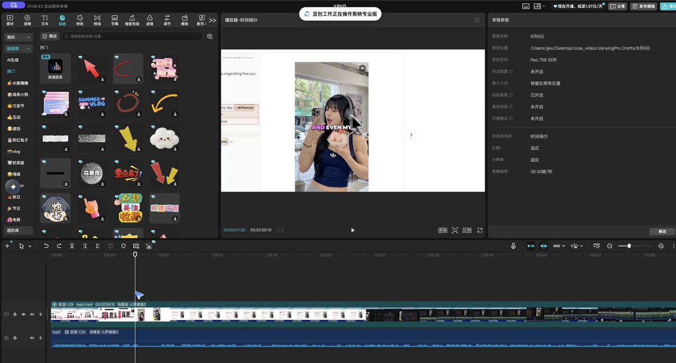676x363 pixels.
Task: Expand the 我的 dropdown in sidebar
Action: (x=18, y=37)
